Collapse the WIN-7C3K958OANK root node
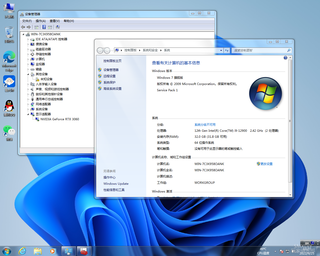 (23, 34)
